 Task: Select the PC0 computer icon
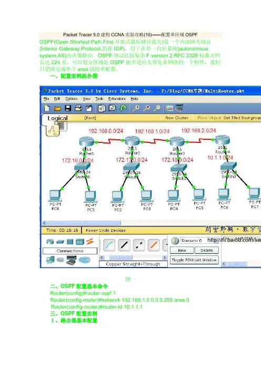point(55,197)
